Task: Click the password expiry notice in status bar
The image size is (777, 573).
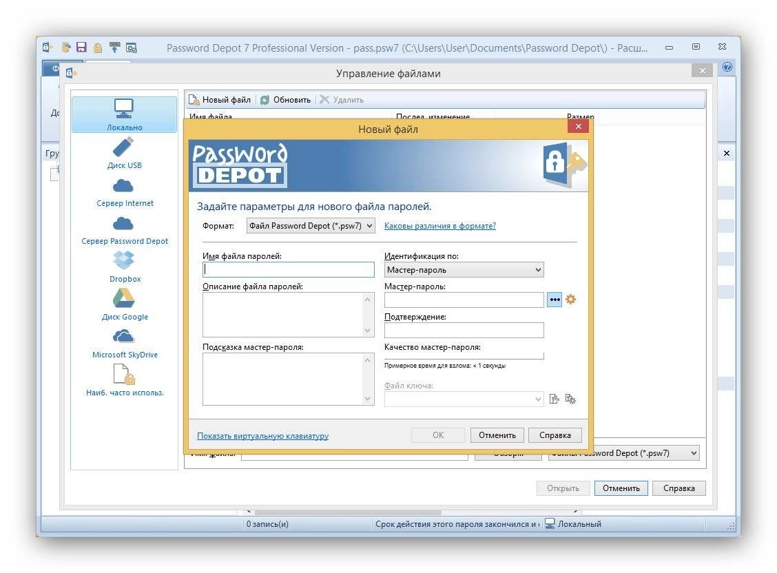Action: (457, 524)
